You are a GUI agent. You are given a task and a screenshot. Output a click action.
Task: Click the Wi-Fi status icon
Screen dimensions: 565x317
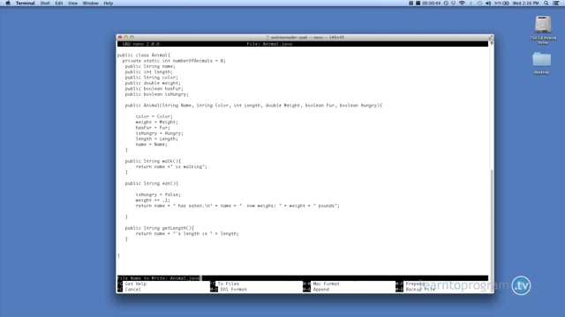coord(462,4)
